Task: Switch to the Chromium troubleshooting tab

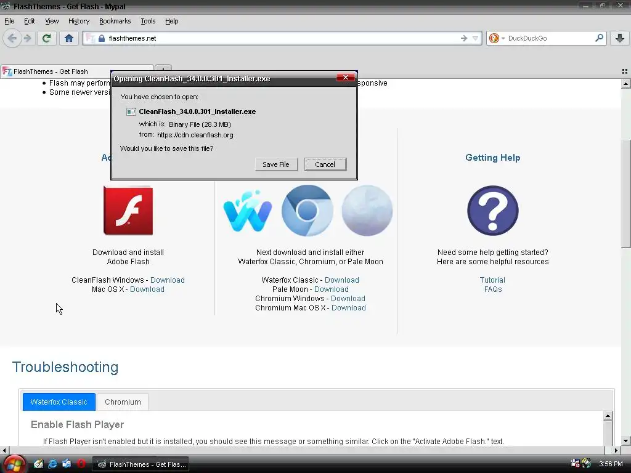Action: [123, 402]
